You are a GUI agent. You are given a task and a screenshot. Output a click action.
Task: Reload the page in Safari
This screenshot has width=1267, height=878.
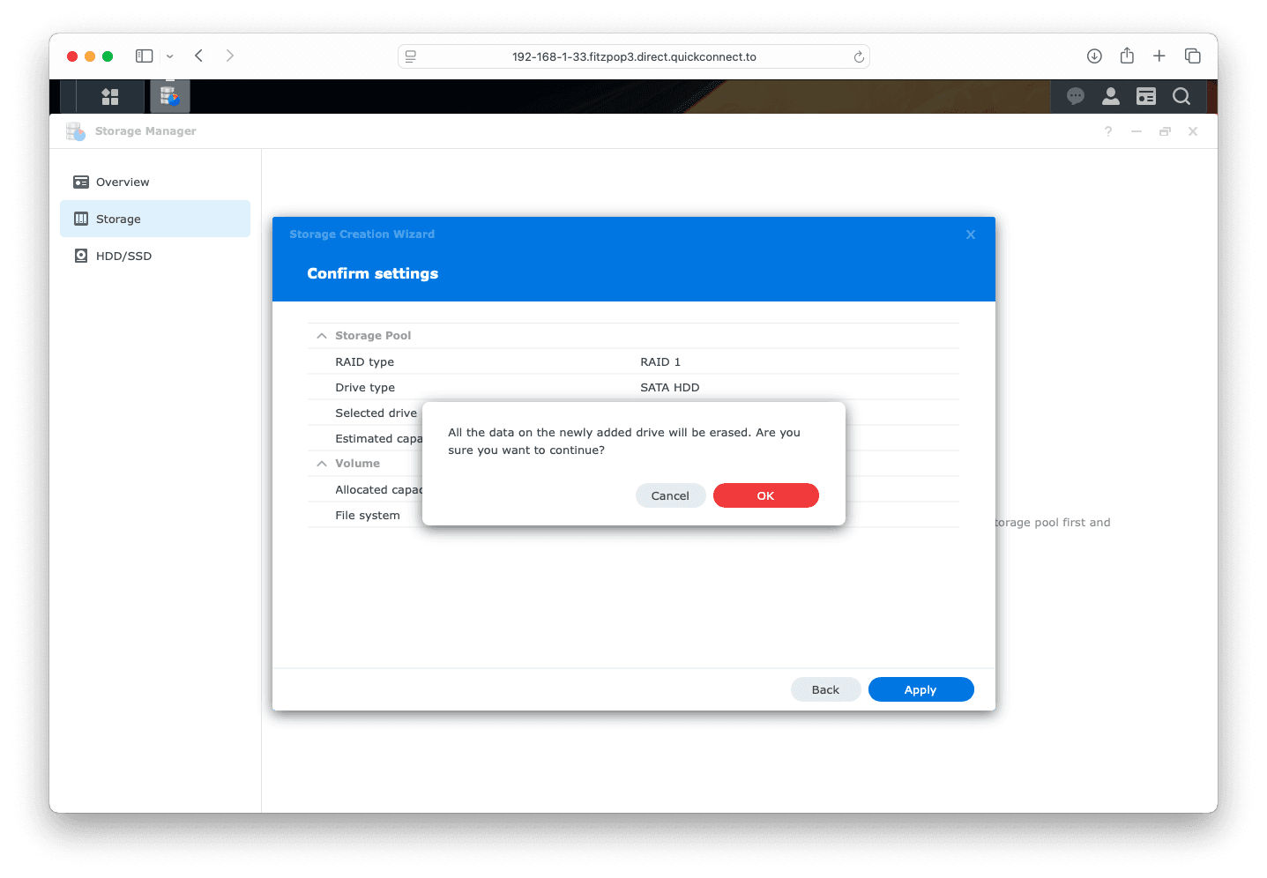point(859,56)
